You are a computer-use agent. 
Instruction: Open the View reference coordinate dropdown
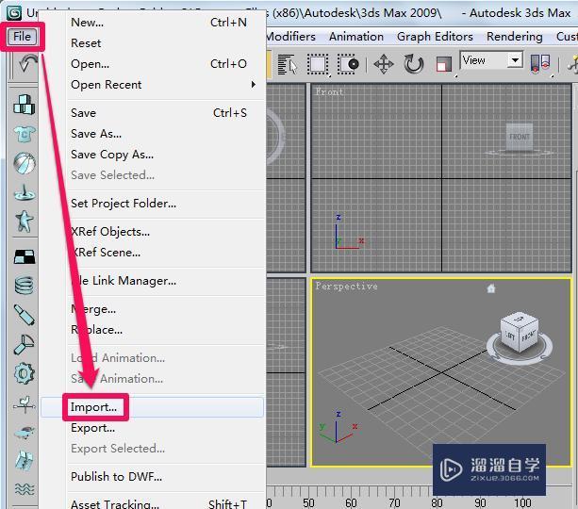click(515, 59)
